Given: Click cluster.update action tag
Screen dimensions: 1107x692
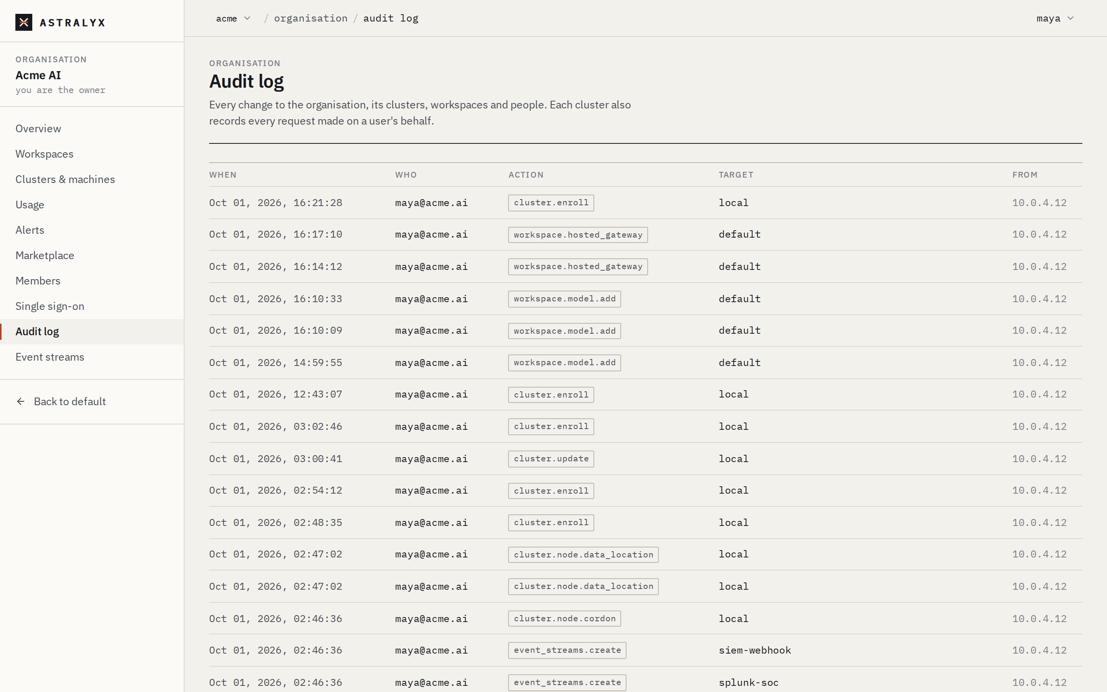Looking at the screenshot, I should pos(551,459).
